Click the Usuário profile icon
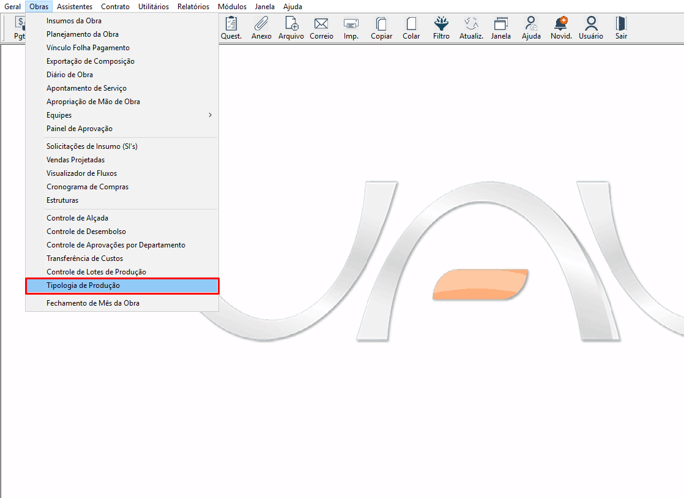 (x=590, y=25)
